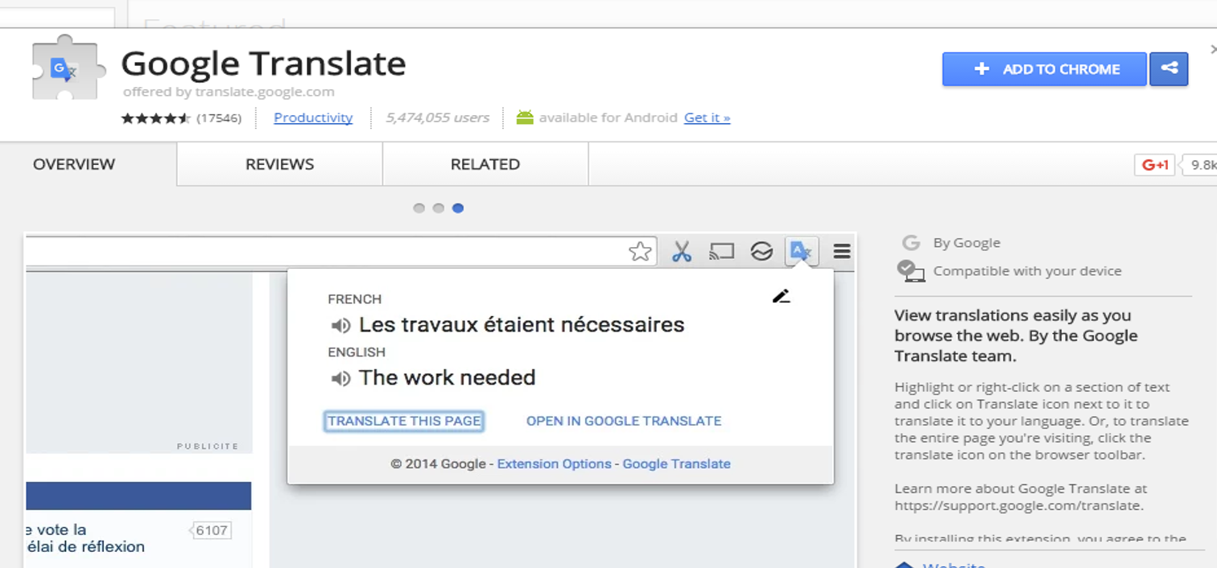Click the Google G logo next to By Google

(x=911, y=243)
